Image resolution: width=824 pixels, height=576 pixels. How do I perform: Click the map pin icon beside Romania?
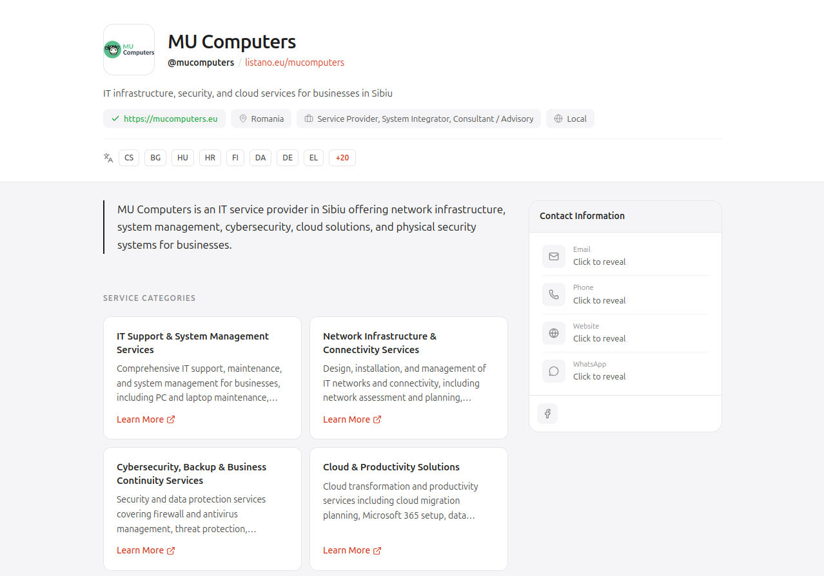point(243,119)
